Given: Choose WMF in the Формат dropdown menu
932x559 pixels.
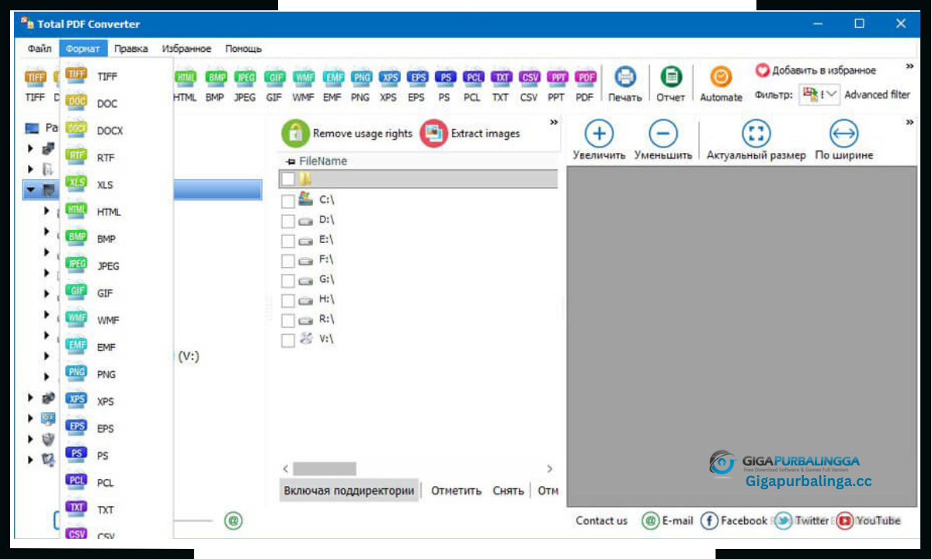Looking at the screenshot, I should [x=116, y=320].
